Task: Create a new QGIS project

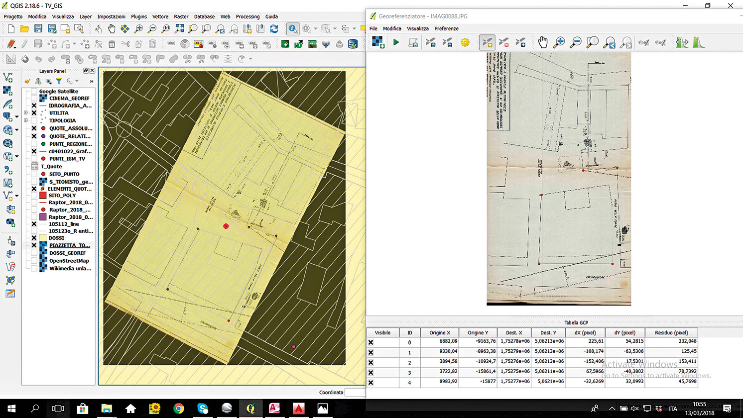Action: [x=11, y=29]
